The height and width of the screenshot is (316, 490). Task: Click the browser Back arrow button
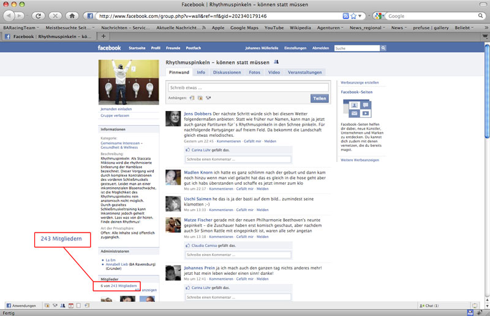coord(9,16)
